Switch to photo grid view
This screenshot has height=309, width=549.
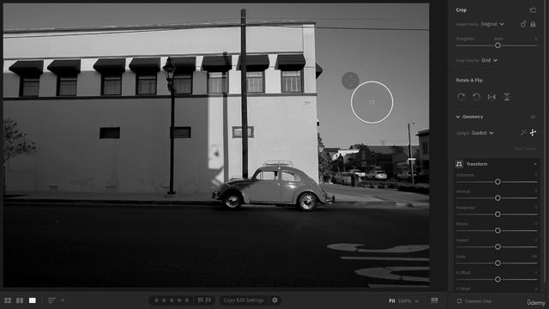(8, 300)
